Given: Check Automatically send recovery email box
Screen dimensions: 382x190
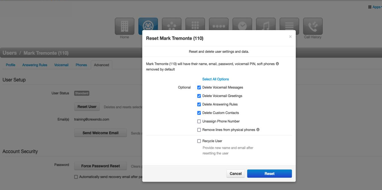Looking at the screenshot, I should [76, 177].
